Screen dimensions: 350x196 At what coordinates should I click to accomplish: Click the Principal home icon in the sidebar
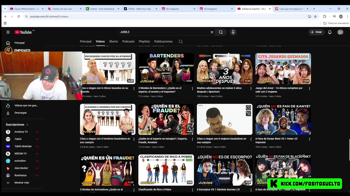(x=8, y=43)
